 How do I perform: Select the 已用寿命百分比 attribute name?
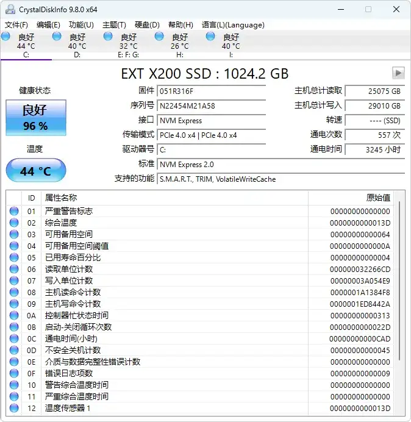pyautogui.click(x=73, y=257)
